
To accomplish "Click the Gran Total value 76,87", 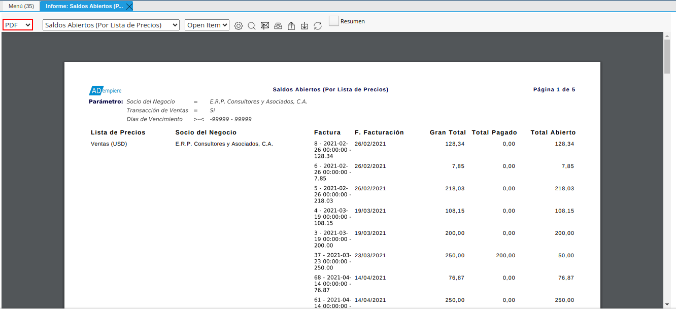I will [x=456, y=278].
